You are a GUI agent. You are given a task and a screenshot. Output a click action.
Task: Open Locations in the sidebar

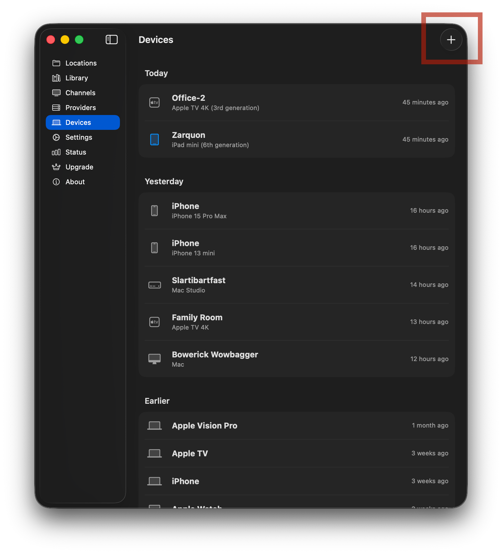click(81, 63)
